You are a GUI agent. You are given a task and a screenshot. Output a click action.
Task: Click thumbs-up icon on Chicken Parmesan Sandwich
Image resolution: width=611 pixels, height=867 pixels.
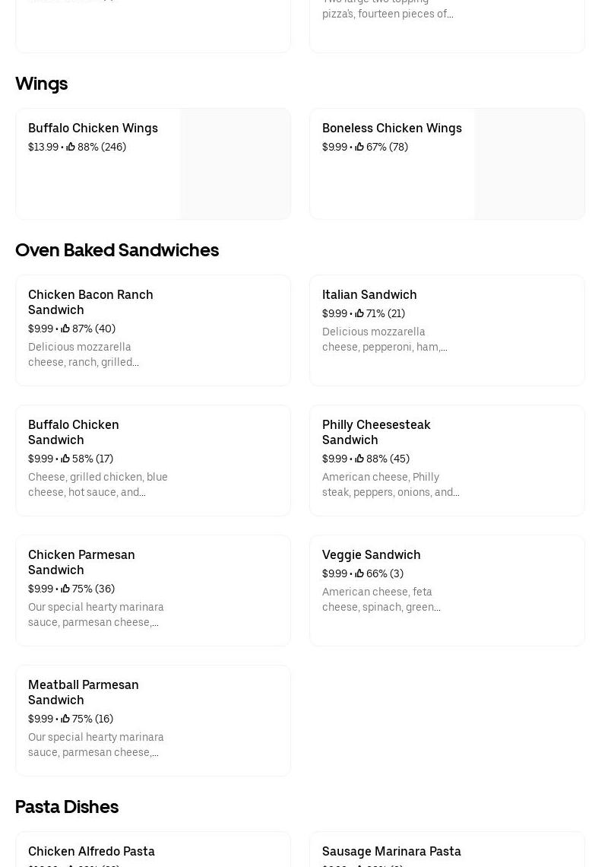[x=65, y=589]
